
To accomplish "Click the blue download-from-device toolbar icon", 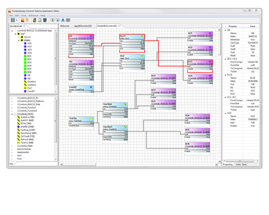I will click(x=58, y=20).
